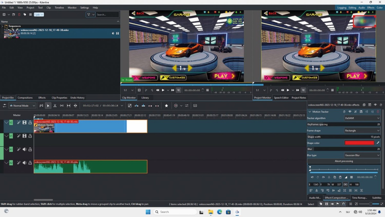Click the Select label in status bar

click(311, 204)
